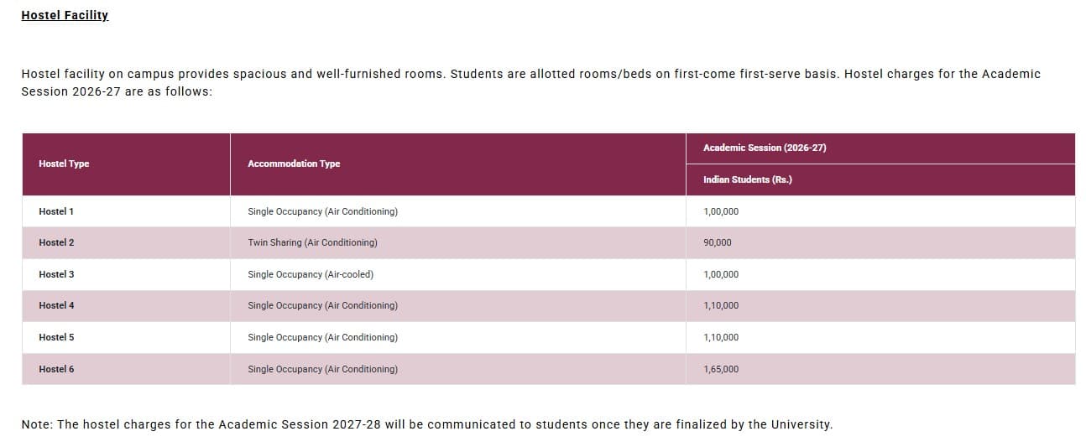Select the Hostel 5 row label
This screenshot has width=1086, height=447.
56,337
